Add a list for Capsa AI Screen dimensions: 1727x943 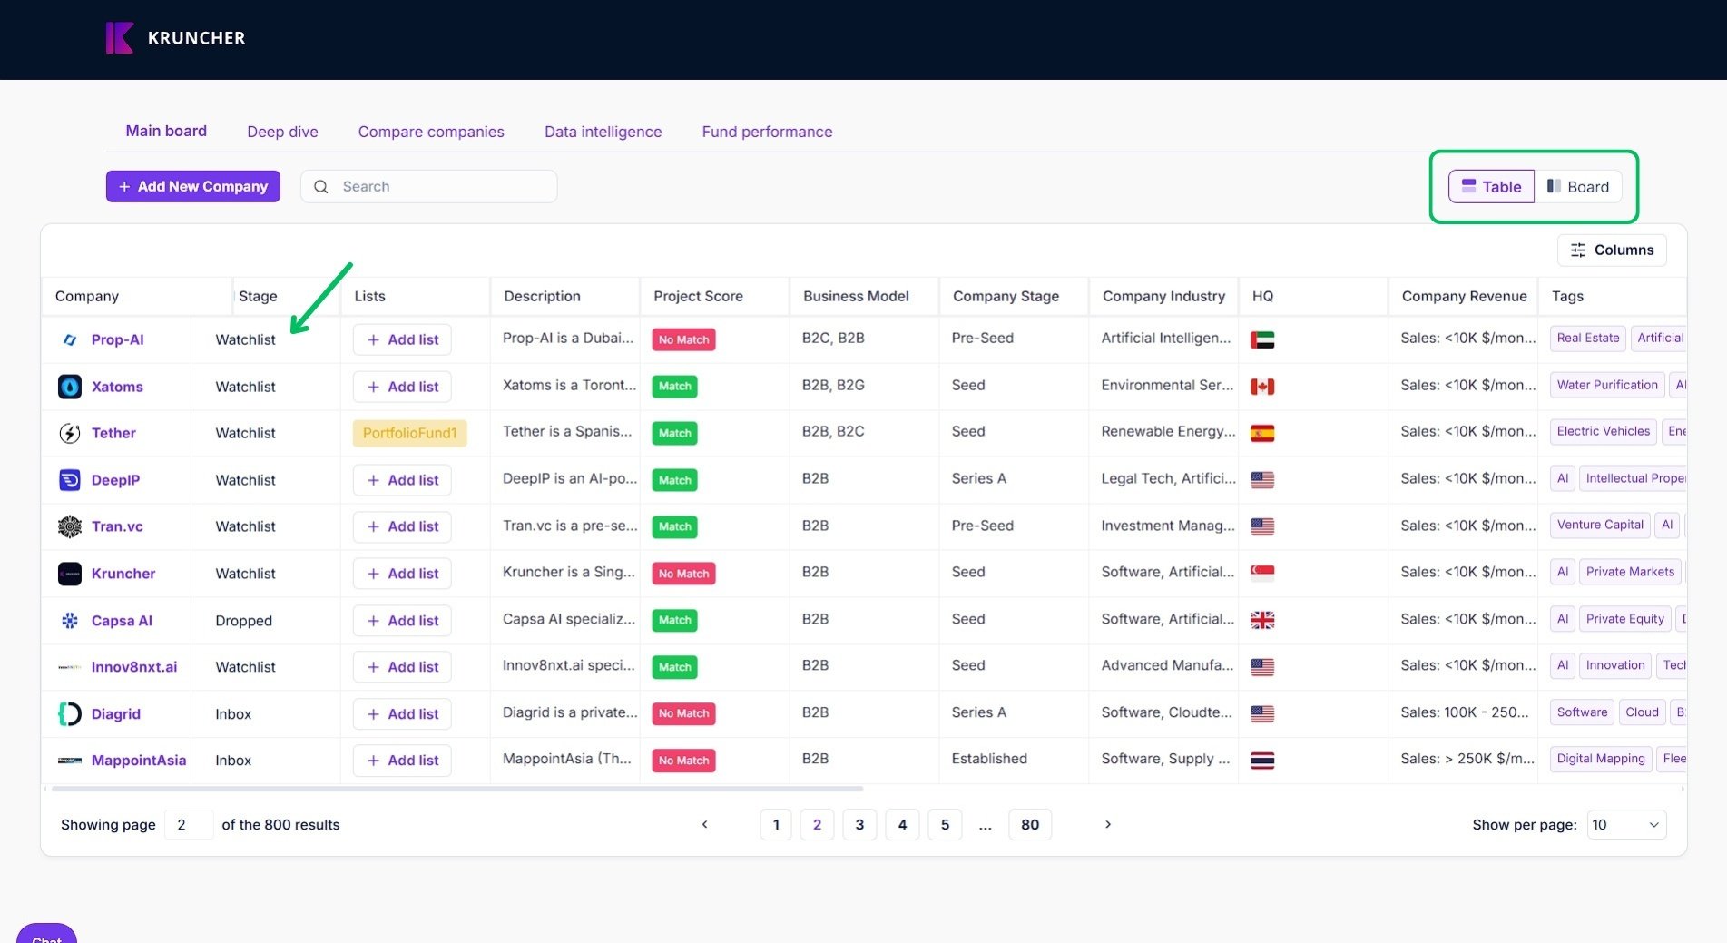tap(402, 621)
